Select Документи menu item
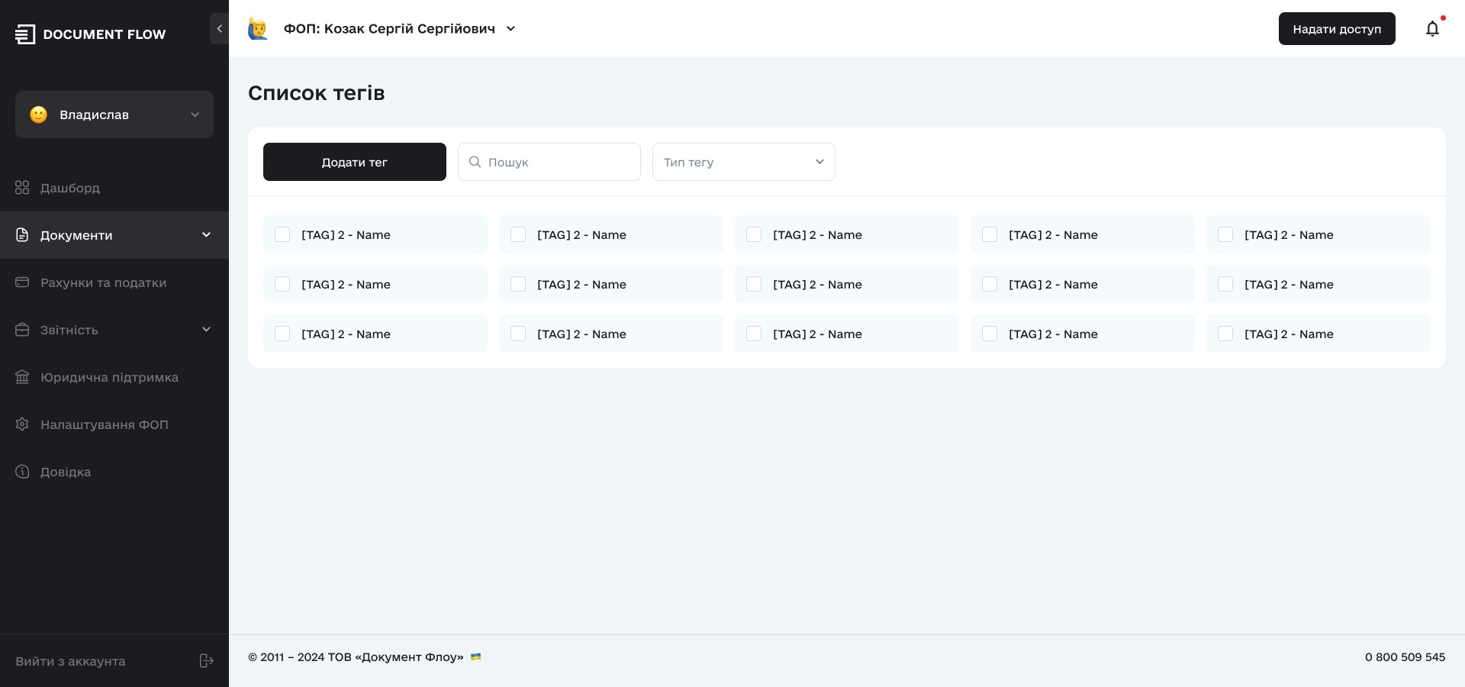Image resolution: width=1465 pixels, height=687 pixels. 114,235
